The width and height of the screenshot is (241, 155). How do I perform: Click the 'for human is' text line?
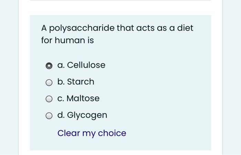67,41
